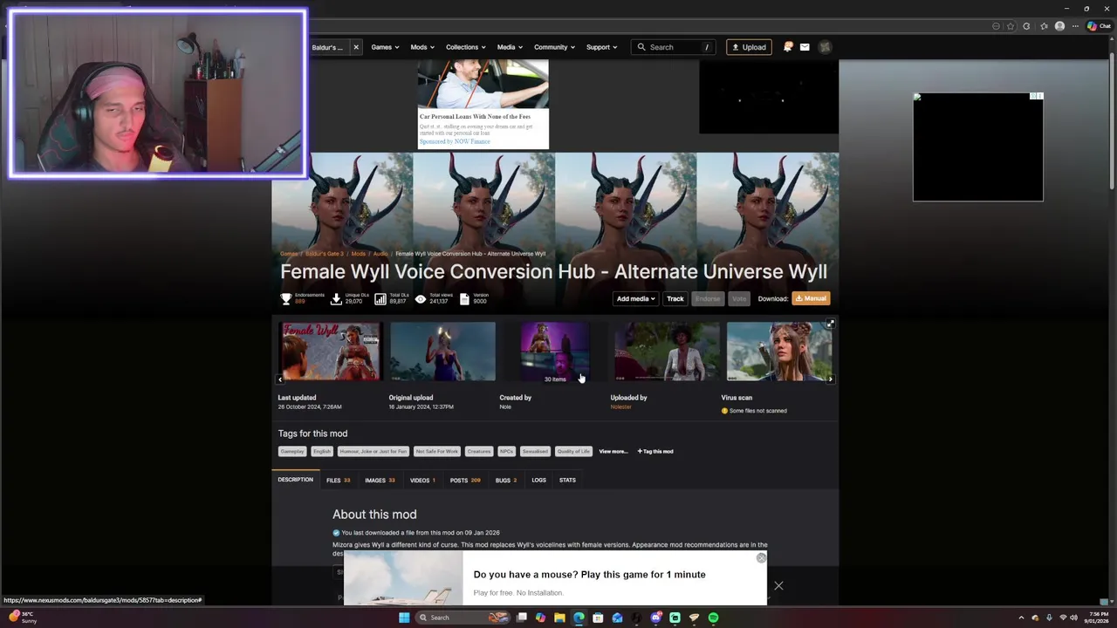Click the Creatures tag
Screen dimensions: 1117x628
pyautogui.click(x=478, y=452)
